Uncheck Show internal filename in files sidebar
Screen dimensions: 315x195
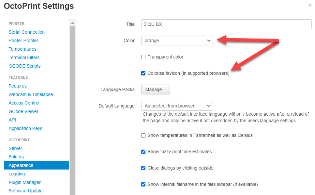point(143,184)
